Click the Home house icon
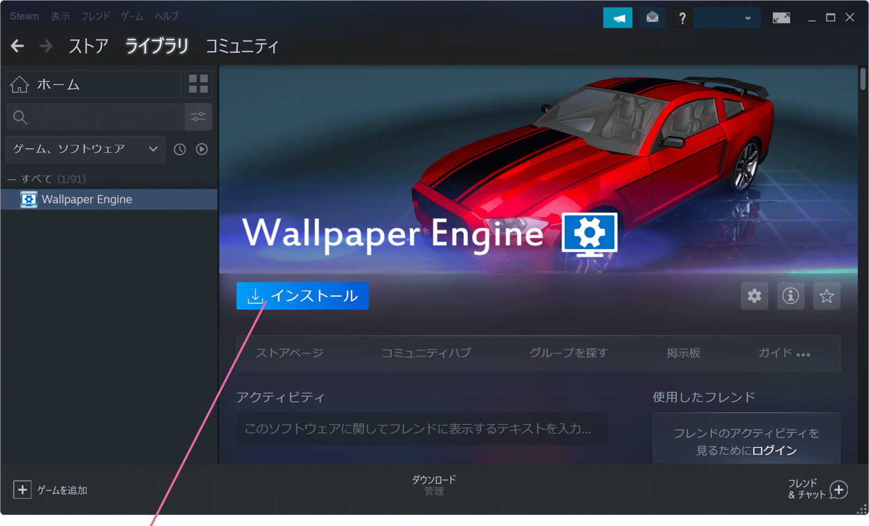This screenshot has height=526, width=869. click(20, 84)
